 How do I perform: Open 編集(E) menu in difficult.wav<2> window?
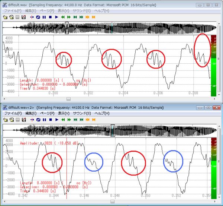pos(31,113)
